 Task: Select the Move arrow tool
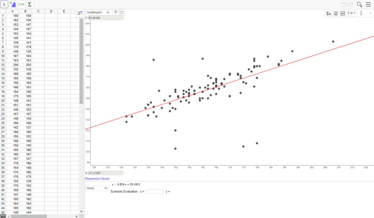[x=4, y=4]
